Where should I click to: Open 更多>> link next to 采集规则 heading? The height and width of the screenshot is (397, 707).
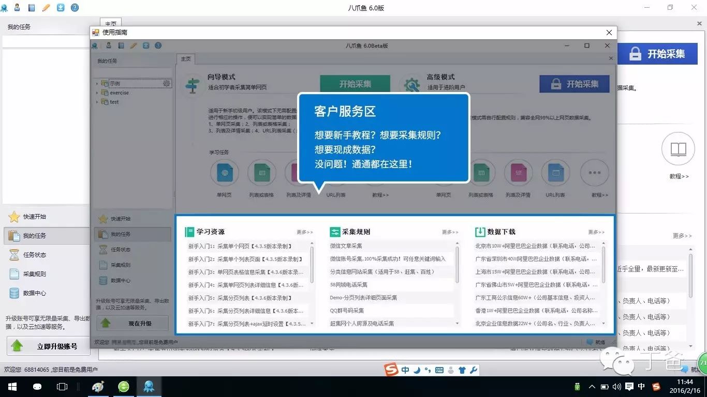tap(450, 232)
